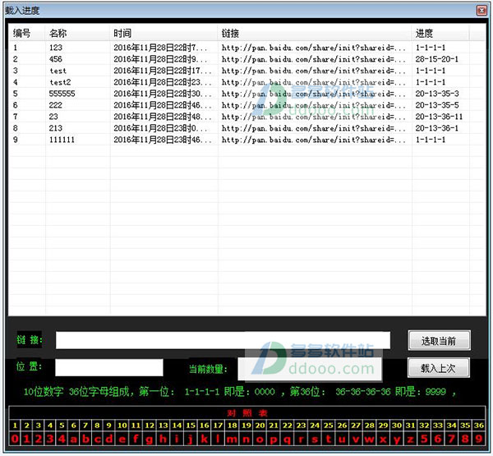The width and height of the screenshot is (493, 456).
Task: Click time cell 2016年11月28日23时0...
Action: [160, 128]
